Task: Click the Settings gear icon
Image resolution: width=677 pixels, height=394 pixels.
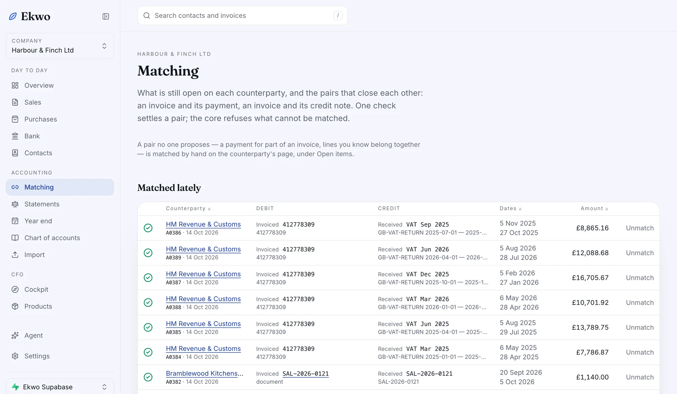Action: pyautogui.click(x=15, y=356)
